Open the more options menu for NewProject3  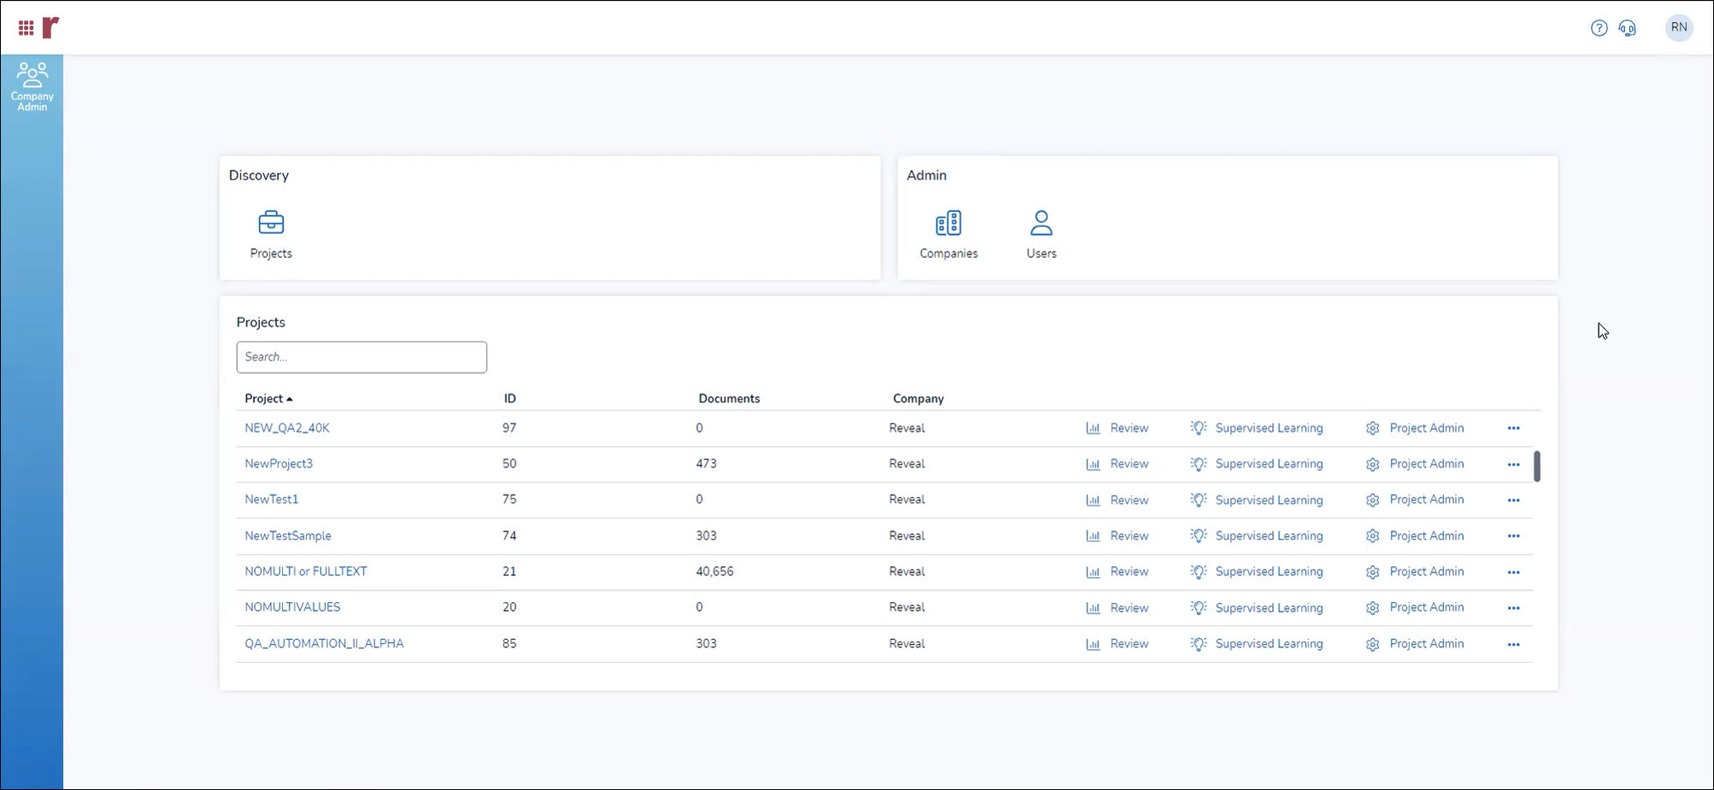pos(1513,465)
